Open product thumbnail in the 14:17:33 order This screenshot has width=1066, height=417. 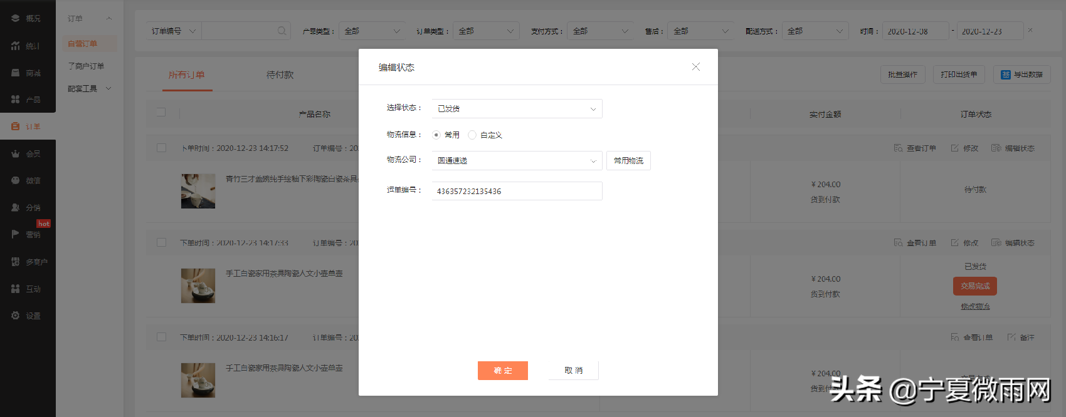pyautogui.click(x=198, y=286)
